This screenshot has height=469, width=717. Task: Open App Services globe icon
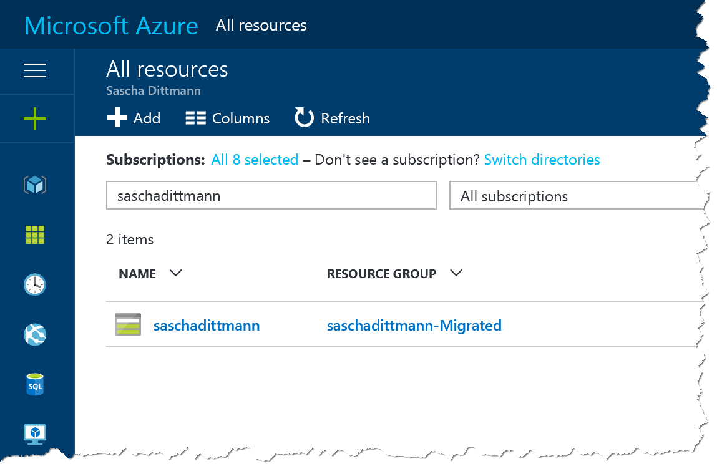(35, 335)
